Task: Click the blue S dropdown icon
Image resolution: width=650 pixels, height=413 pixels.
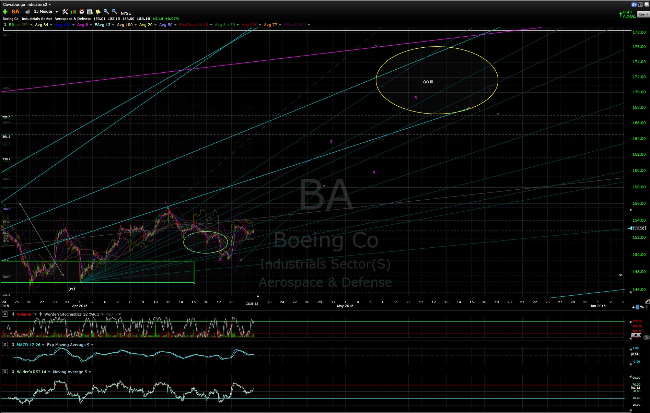Action: click(634, 4)
